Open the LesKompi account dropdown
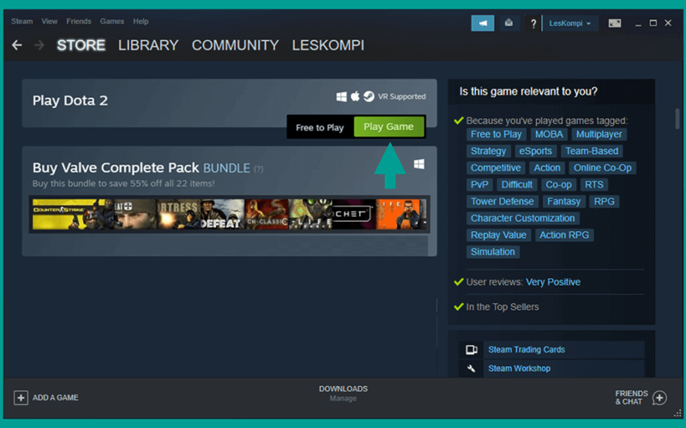 (x=570, y=24)
